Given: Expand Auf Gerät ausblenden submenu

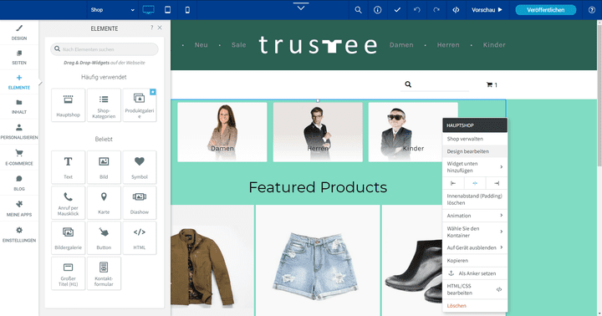Looking at the screenshot, I should click(x=475, y=247).
